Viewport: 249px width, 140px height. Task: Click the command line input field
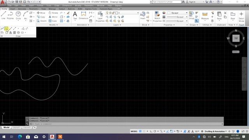126,124
